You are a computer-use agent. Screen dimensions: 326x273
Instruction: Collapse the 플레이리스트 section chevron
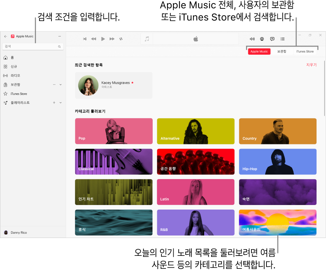click(61, 103)
